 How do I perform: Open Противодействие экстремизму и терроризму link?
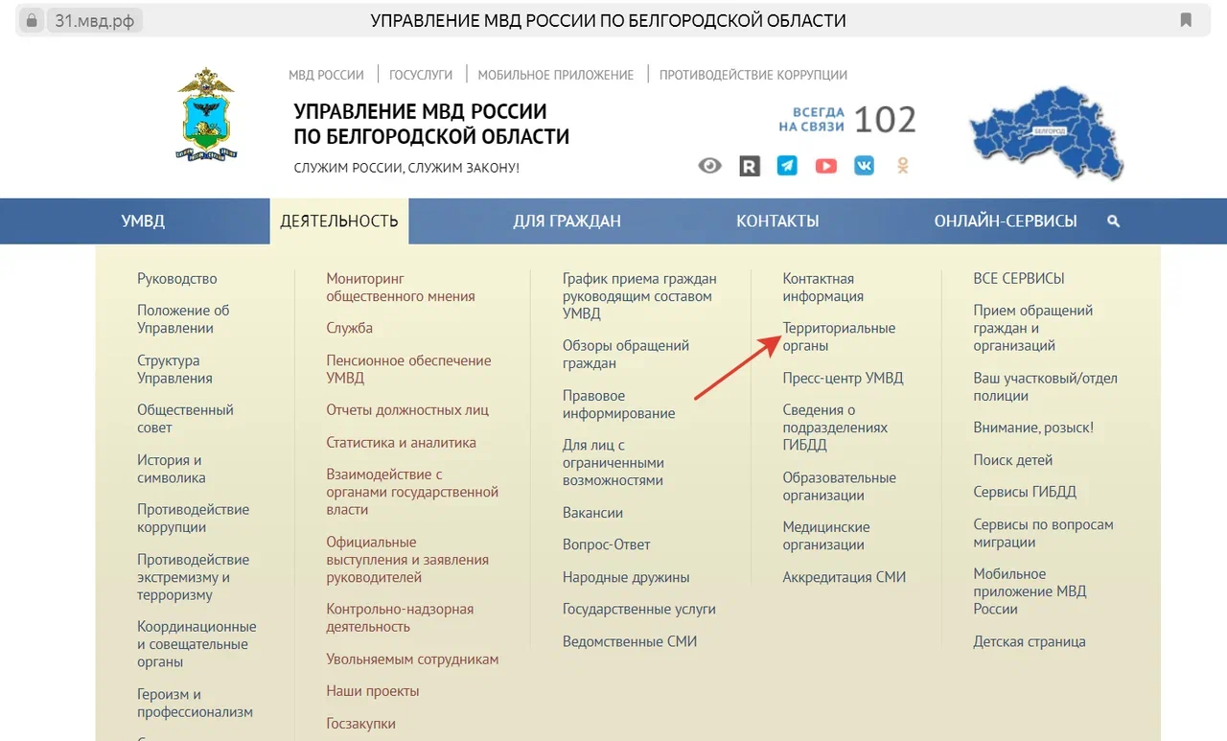click(193, 577)
